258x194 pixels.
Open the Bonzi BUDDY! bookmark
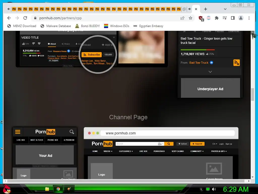pos(87,26)
